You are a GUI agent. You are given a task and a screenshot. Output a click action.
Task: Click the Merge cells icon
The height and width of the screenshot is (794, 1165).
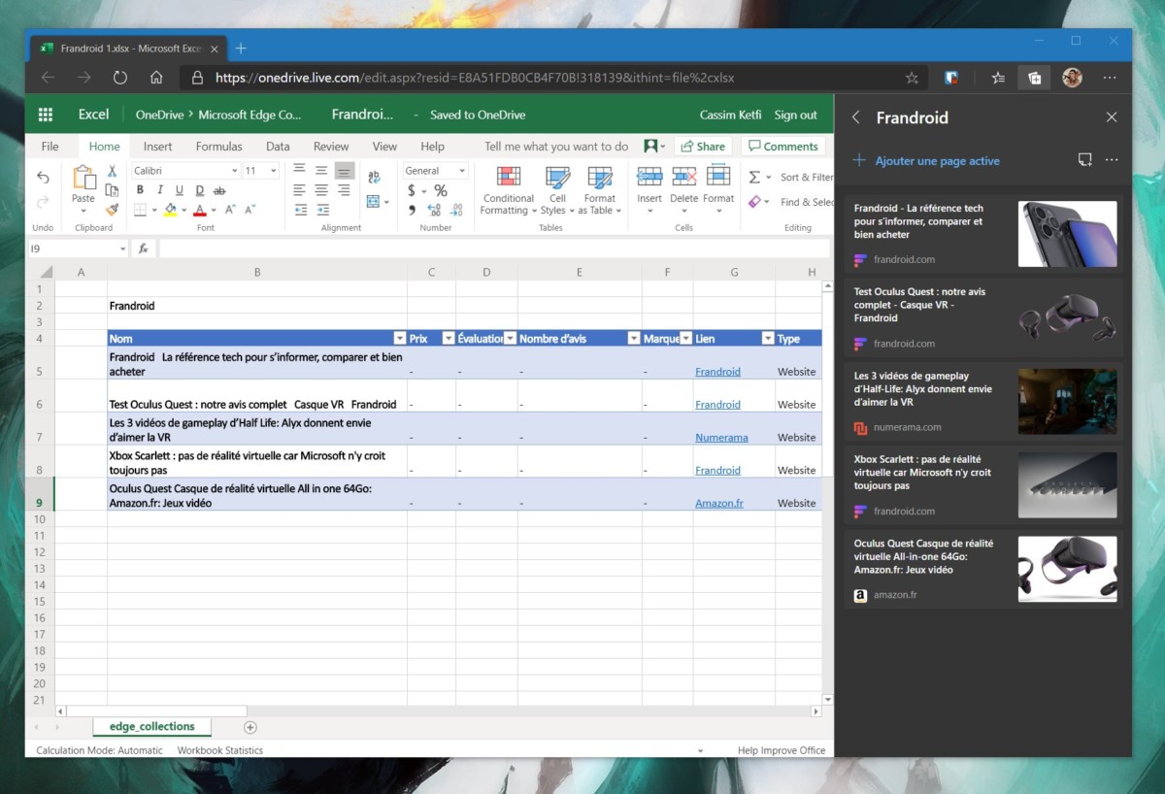click(374, 202)
